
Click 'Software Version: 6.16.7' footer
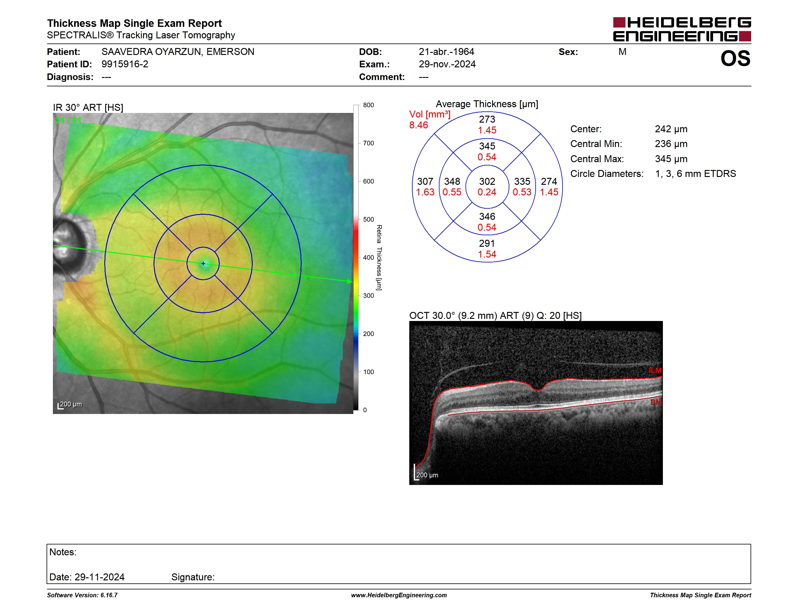82,595
